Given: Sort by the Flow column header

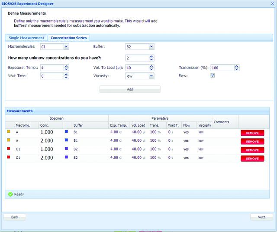Looking at the screenshot, I should point(189,125).
